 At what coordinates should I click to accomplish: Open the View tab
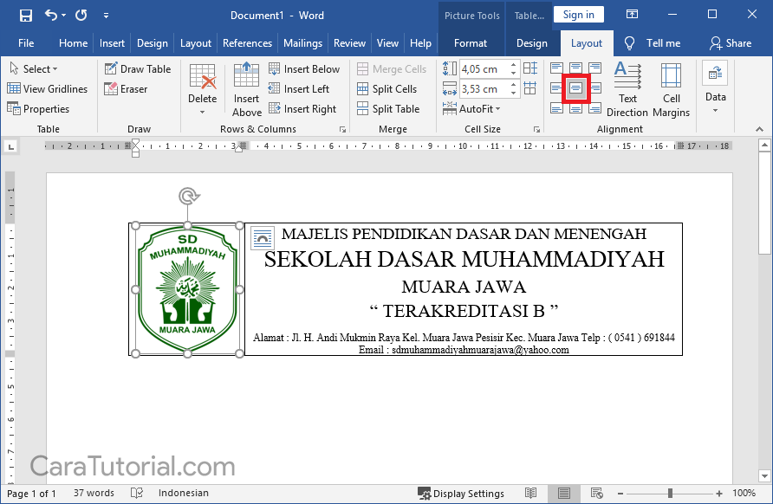[387, 43]
